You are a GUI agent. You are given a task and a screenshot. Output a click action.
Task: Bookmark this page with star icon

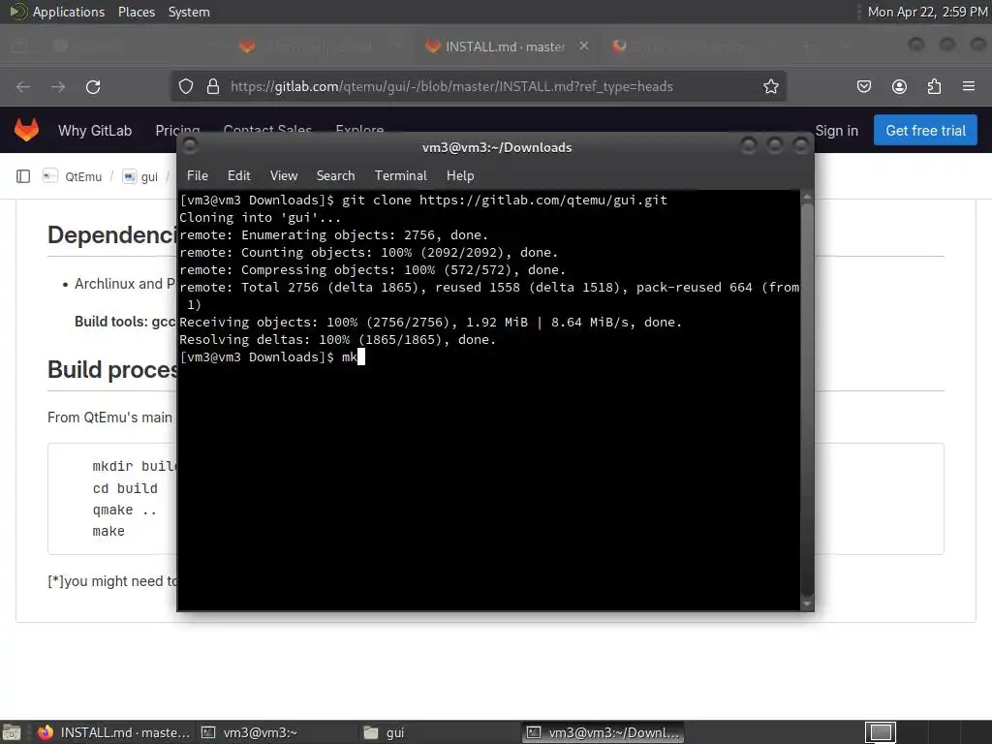pyautogui.click(x=770, y=86)
